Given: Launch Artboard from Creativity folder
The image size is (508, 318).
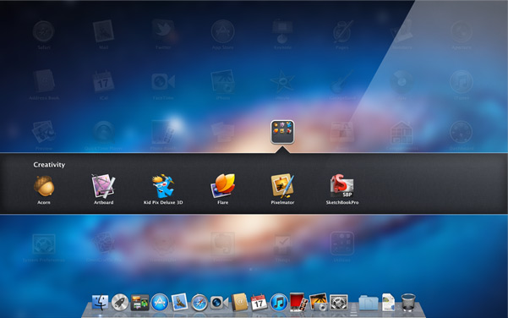Looking at the screenshot, I should (x=103, y=186).
